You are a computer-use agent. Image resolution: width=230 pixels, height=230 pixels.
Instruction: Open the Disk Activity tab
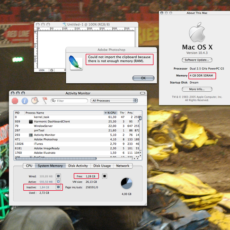(x=78, y=166)
